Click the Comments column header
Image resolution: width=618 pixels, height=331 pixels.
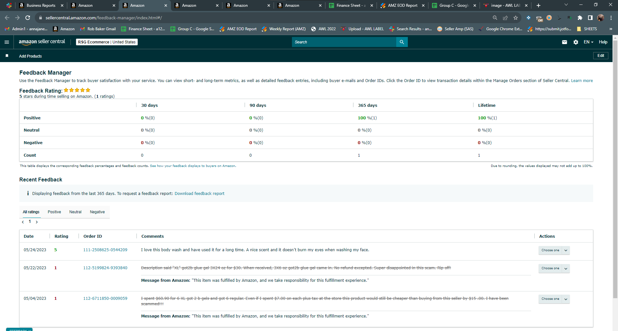(153, 236)
